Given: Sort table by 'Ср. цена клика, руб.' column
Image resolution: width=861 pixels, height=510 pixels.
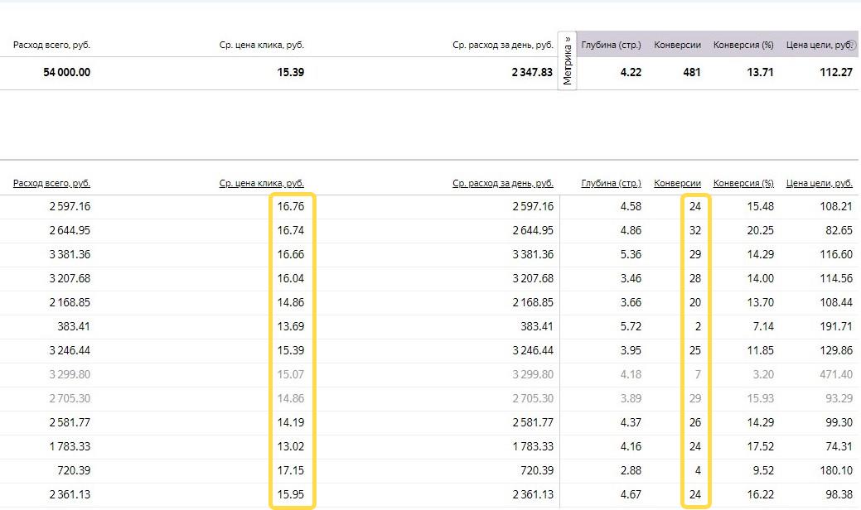Looking at the screenshot, I should pyautogui.click(x=262, y=184).
